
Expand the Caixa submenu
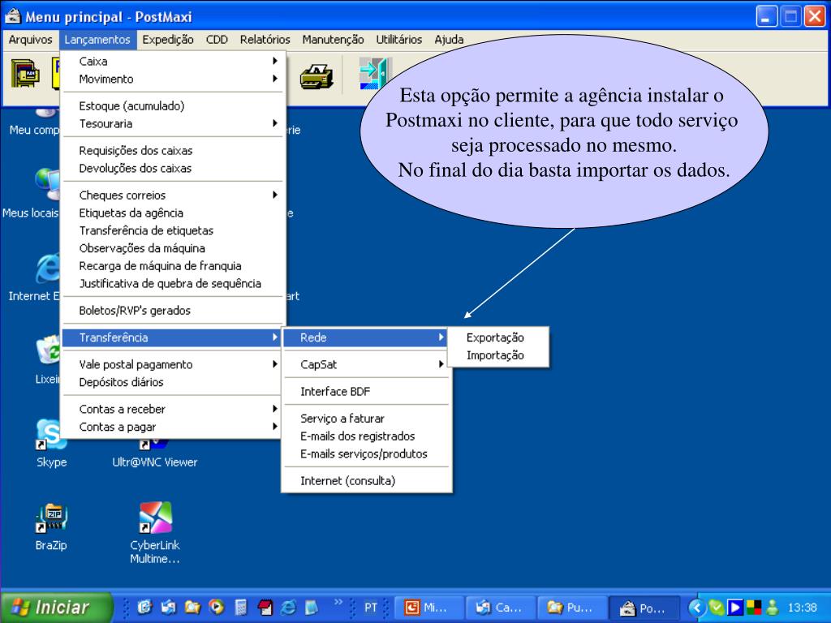tap(172, 62)
